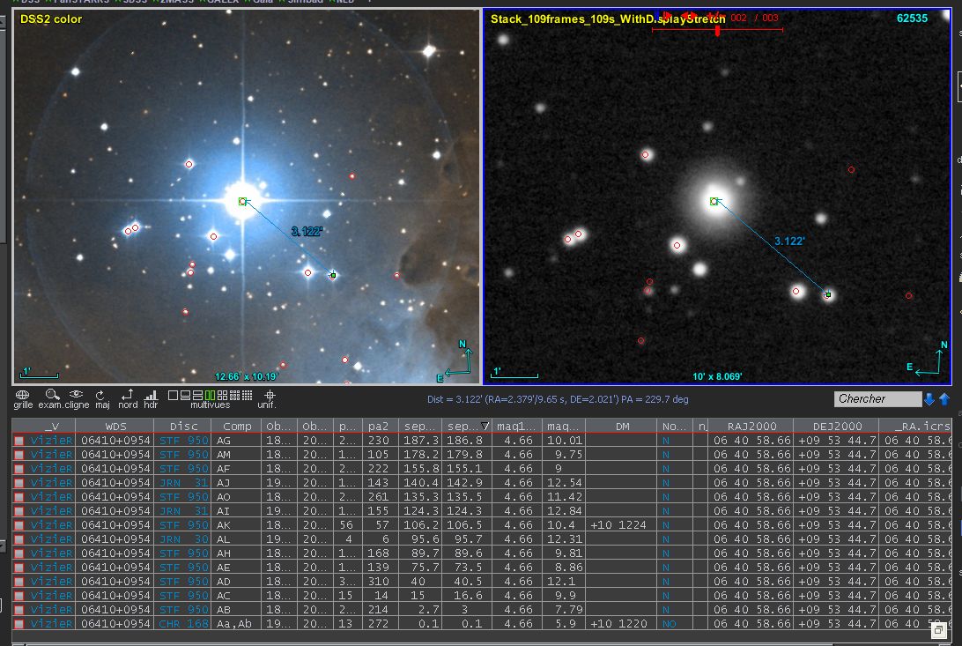The image size is (962, 646).
Task: Tick the checkbox for the Aa,Ab row
Action: pos(18,624)
